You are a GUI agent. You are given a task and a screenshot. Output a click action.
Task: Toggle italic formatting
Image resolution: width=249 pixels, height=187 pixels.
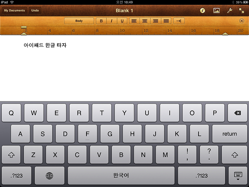point(112,21)
